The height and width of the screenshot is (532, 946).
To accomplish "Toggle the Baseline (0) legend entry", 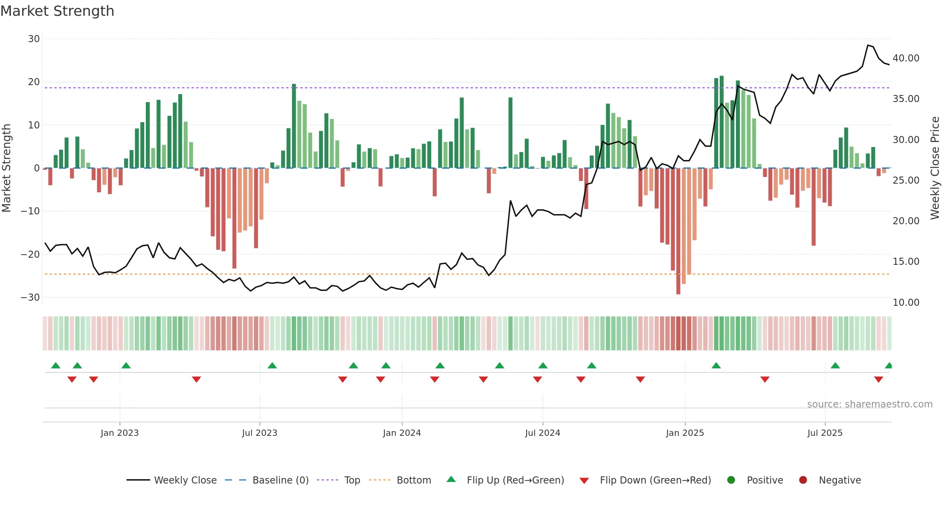I will [267, 480].
